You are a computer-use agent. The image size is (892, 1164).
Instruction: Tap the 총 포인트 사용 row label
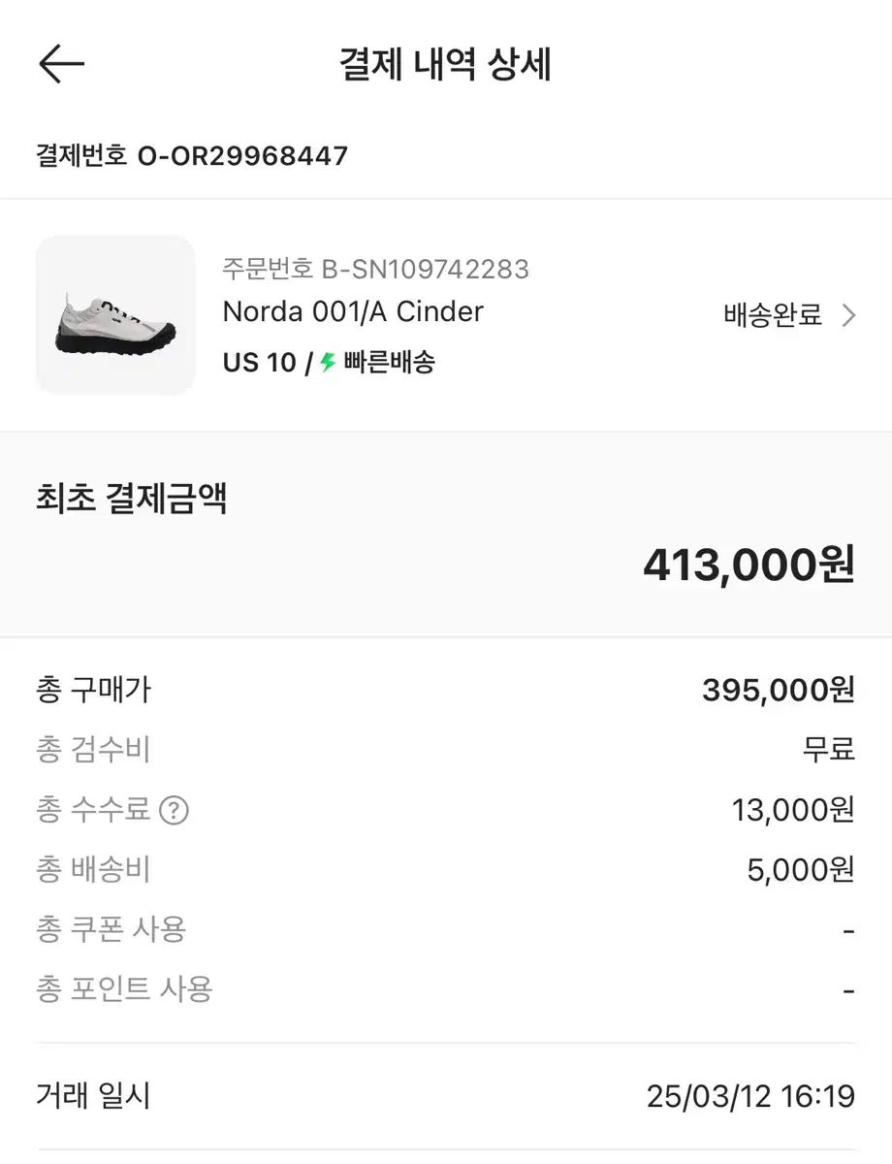[123, 989]
